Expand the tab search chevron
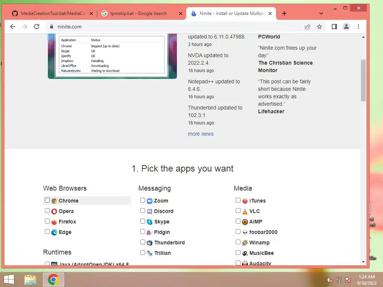This screenshot has height=287, width=383. [321, 13]
